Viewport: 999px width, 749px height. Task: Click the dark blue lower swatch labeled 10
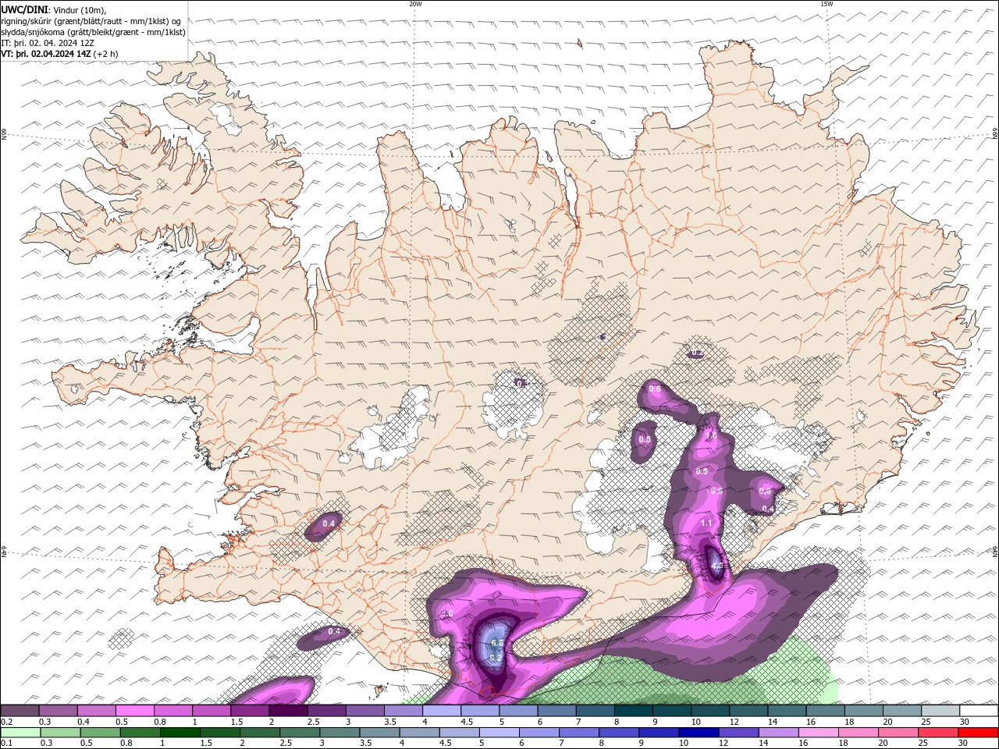click(x=699, y=733)
